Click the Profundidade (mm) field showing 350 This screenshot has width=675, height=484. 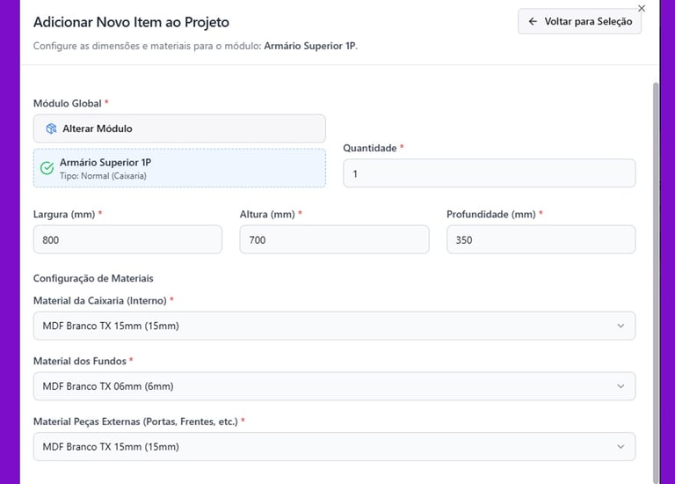pyautogui.click(x=541, y=239)
